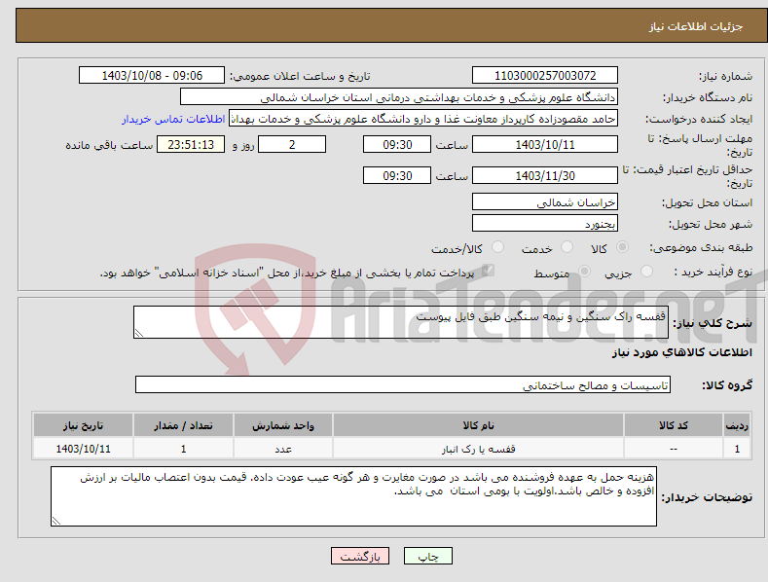Click the remaining days field showing 2
The height and width of the screenshot is (582, 768).
292,144
